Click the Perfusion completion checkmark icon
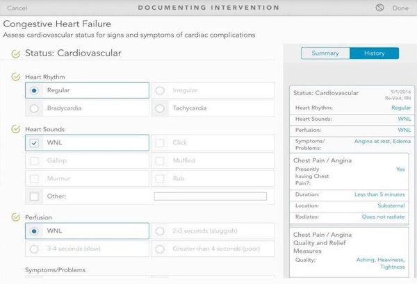 point(15,217)
